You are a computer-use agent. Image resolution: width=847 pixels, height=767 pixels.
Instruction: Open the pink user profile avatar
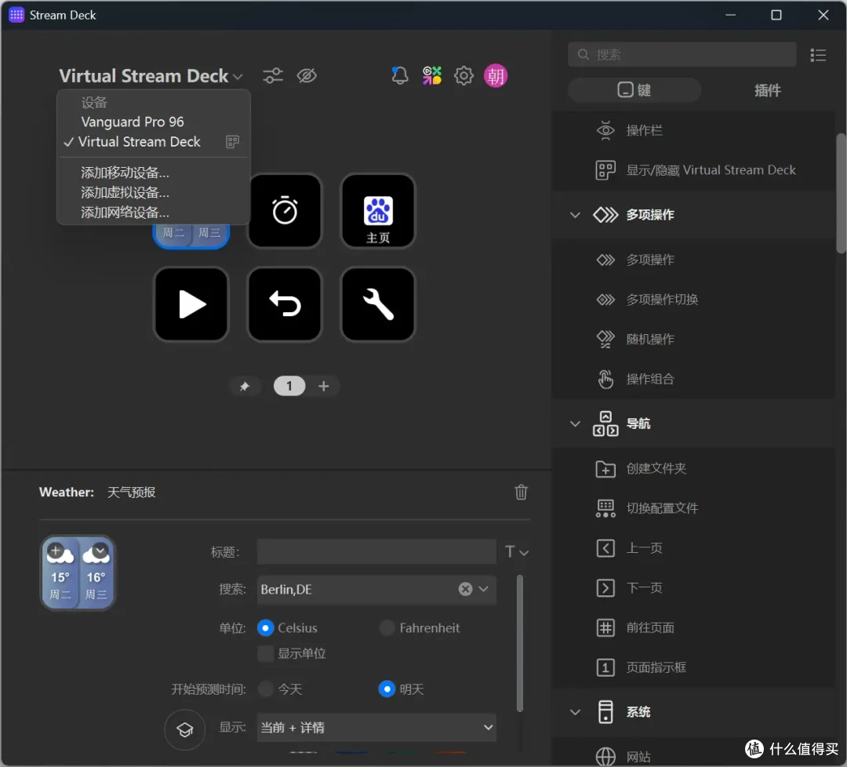coord(496,75)
